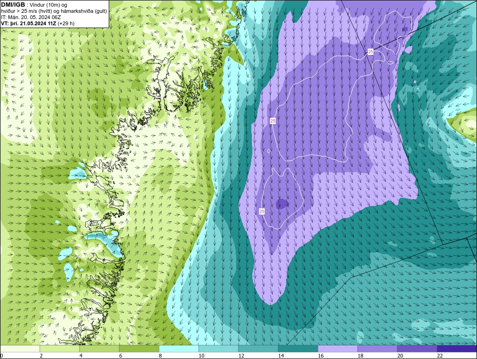
Task: Click the DMI/IGB title text
Action: point(13,5)
